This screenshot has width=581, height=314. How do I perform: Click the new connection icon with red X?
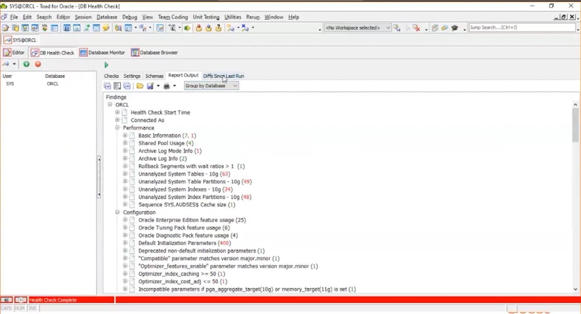245,28
